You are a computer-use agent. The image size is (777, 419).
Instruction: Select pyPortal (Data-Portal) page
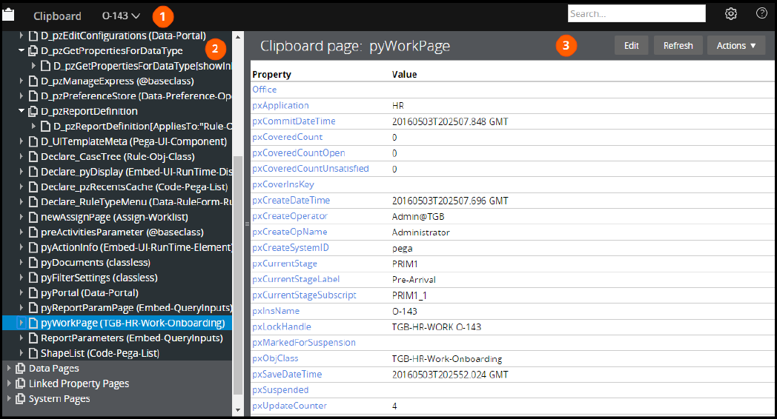89,292
